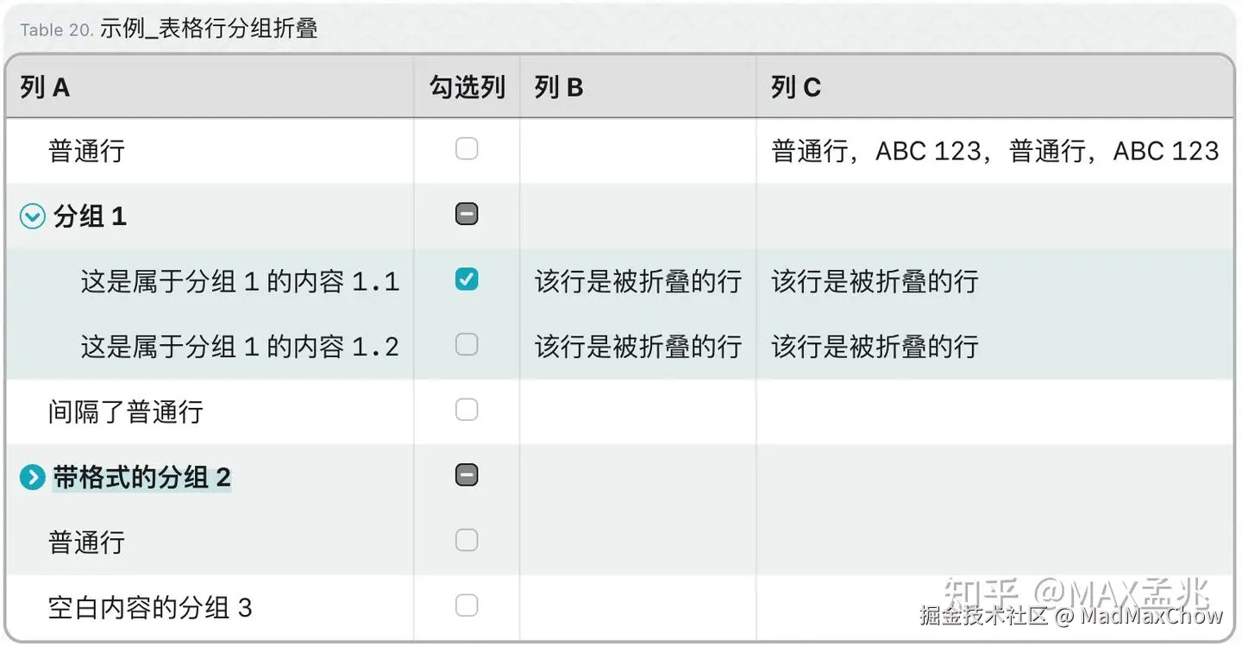The image size is (1242, 646).
Task: Select 列 C cell reading 普通行，ABC 123
Action: coord(994,152)
